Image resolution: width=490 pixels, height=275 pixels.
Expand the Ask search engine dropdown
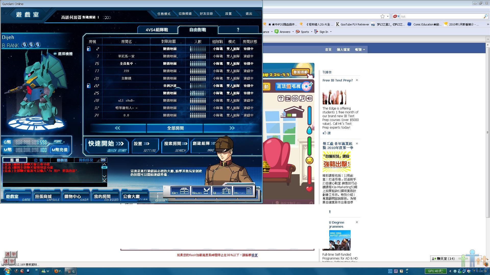tap(396, 17)
